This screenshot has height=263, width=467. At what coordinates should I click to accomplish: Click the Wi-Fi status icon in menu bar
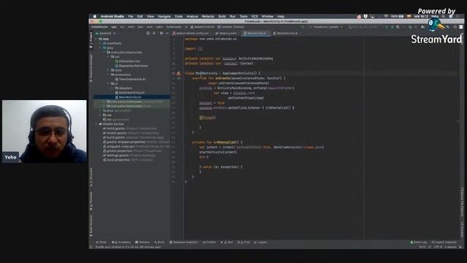(386, 16)
